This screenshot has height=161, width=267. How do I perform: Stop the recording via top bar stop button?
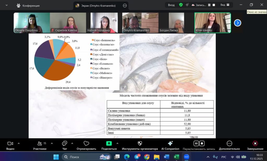point(214,5)
